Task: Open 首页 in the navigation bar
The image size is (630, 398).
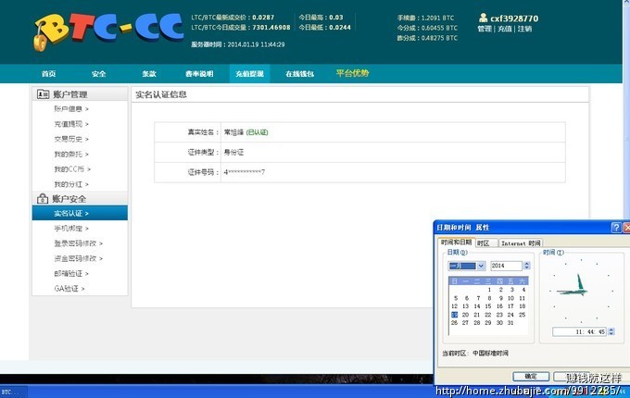Action: pyautogui.click(x=48, y=74)
